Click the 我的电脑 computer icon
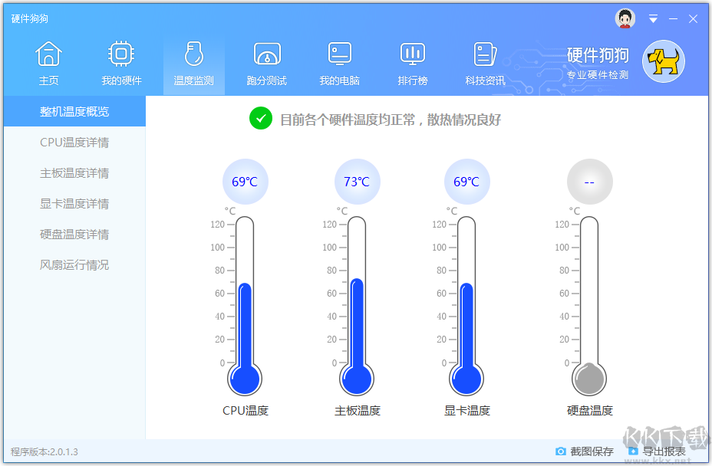 click(x=339, y=54)
